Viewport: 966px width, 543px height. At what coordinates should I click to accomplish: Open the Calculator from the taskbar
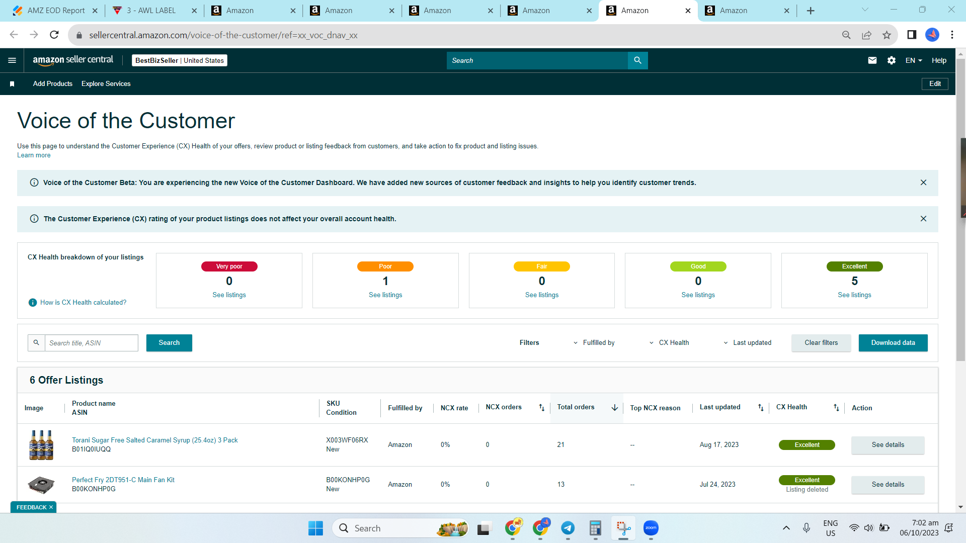[x=596, y=528]
